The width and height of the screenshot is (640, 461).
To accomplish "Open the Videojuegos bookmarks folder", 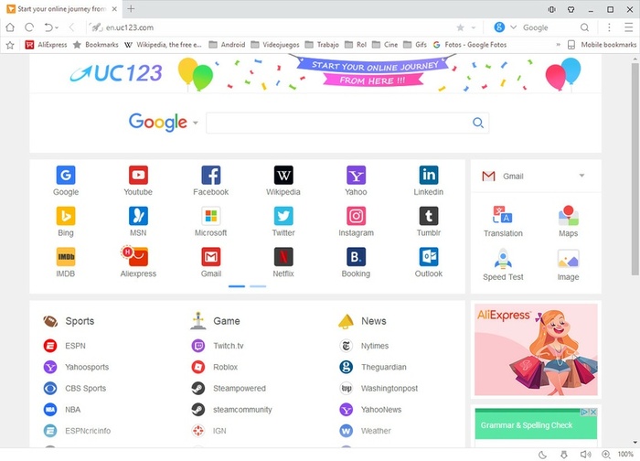I will click(x=274, y=45).
